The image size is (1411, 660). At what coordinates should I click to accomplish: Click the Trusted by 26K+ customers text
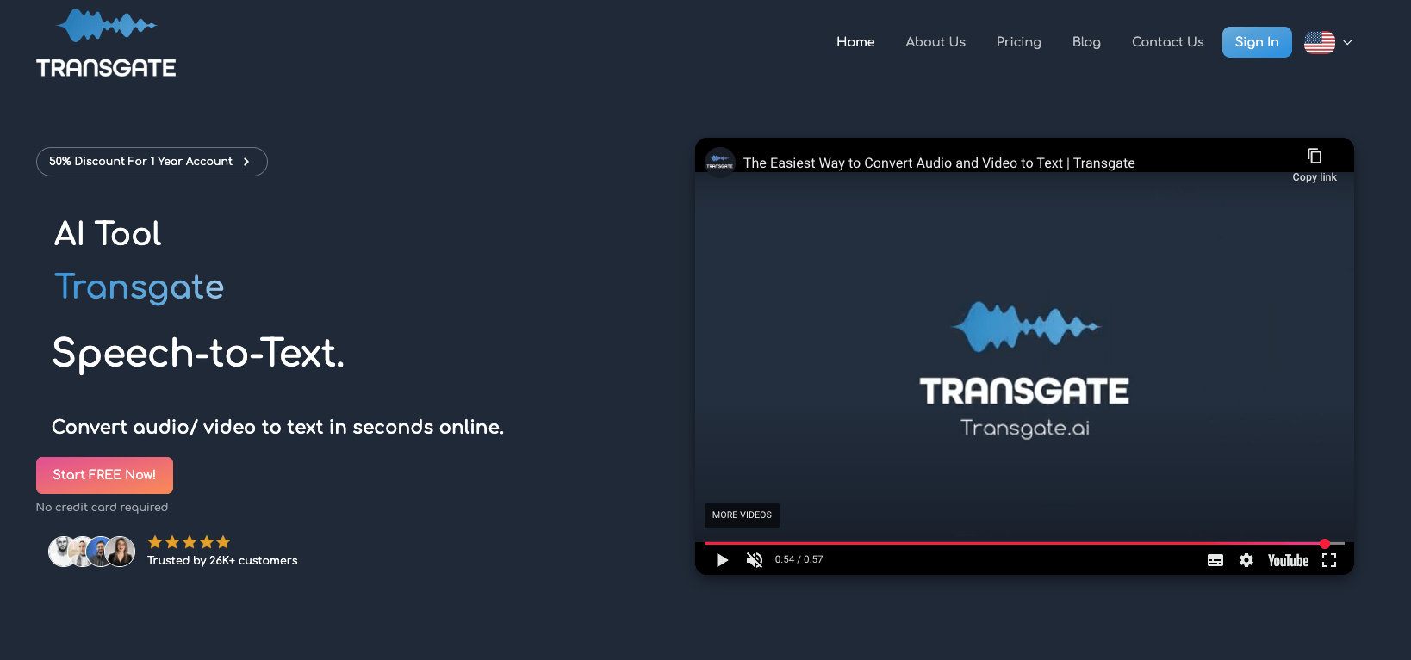[222, 560]
